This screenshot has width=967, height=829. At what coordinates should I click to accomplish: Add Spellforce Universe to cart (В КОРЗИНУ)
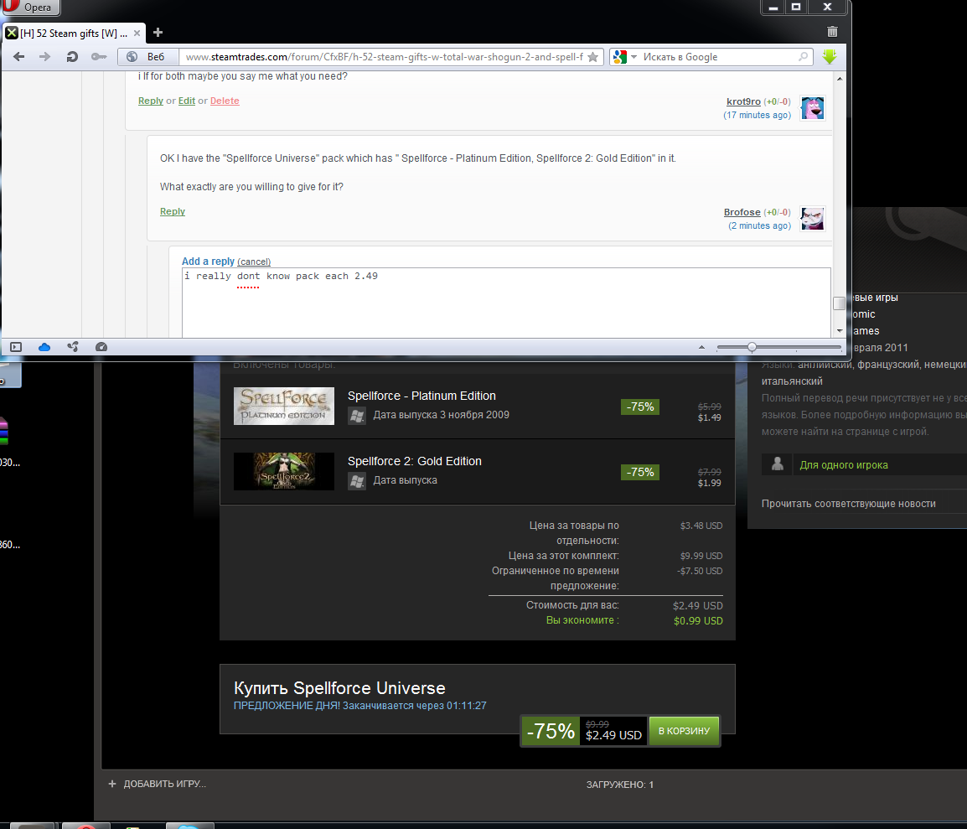pos(684,731)
